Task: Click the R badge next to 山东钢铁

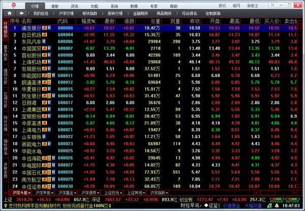Action: (44, 137)
